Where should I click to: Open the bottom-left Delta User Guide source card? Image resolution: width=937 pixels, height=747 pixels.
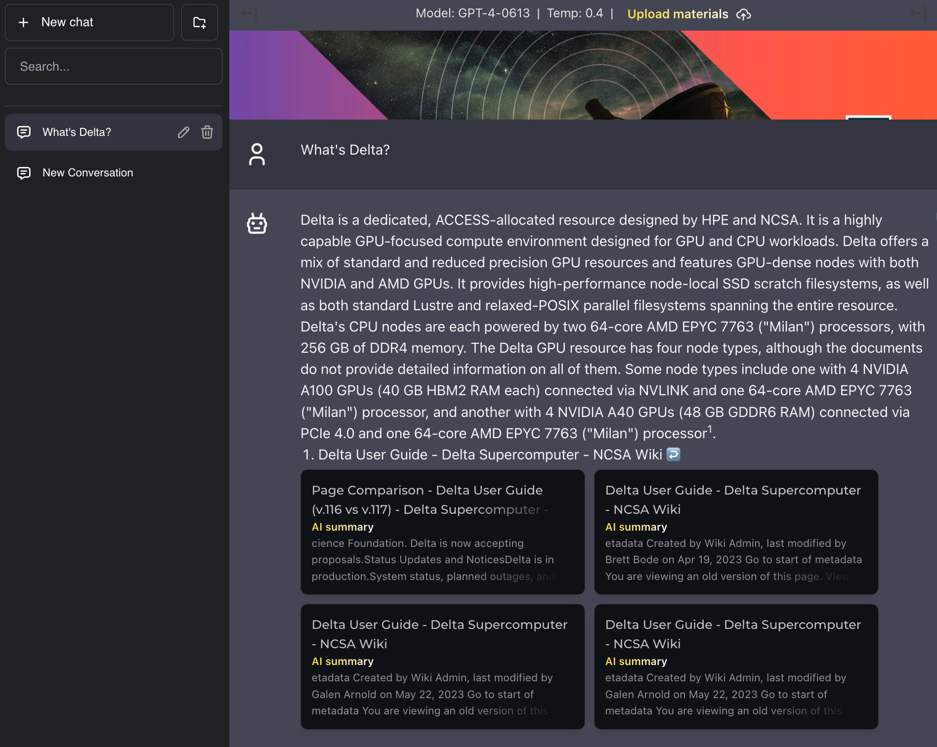(x=442, y=666)
